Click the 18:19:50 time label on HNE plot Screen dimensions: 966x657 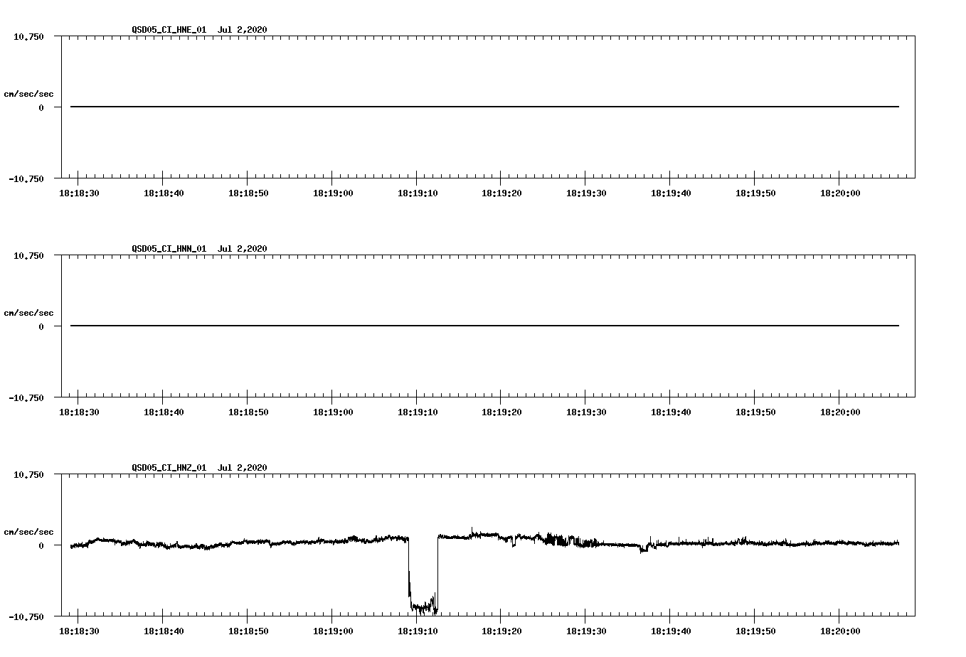(x=755, y=193)
